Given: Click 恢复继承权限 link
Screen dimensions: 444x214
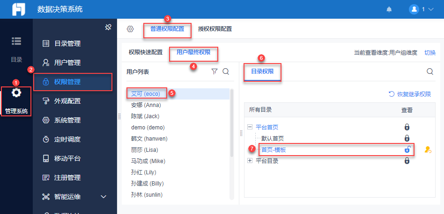Looking at the screenshot, I should coord(410,94).
